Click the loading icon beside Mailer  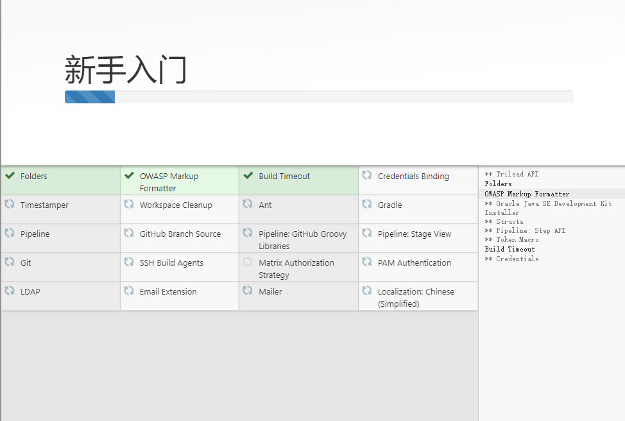[x=248, y=291]
